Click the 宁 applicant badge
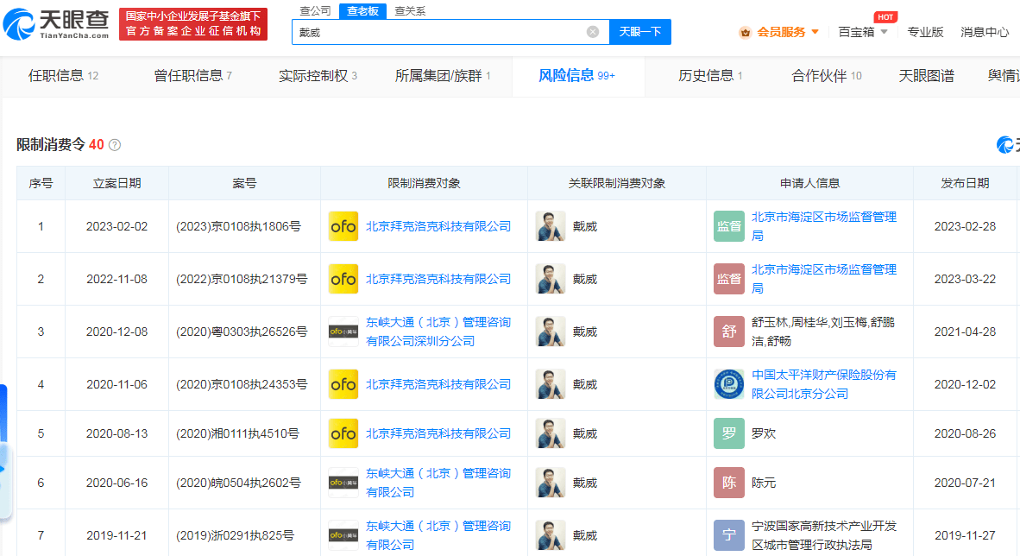Viewport: 1020px width, 556px height. pos(728,536)
